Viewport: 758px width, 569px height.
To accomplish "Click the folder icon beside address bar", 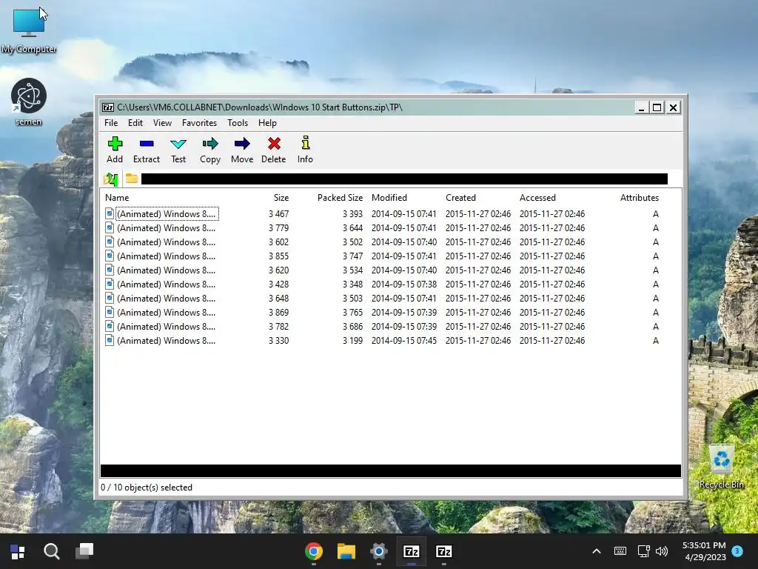I will point(132,179).
